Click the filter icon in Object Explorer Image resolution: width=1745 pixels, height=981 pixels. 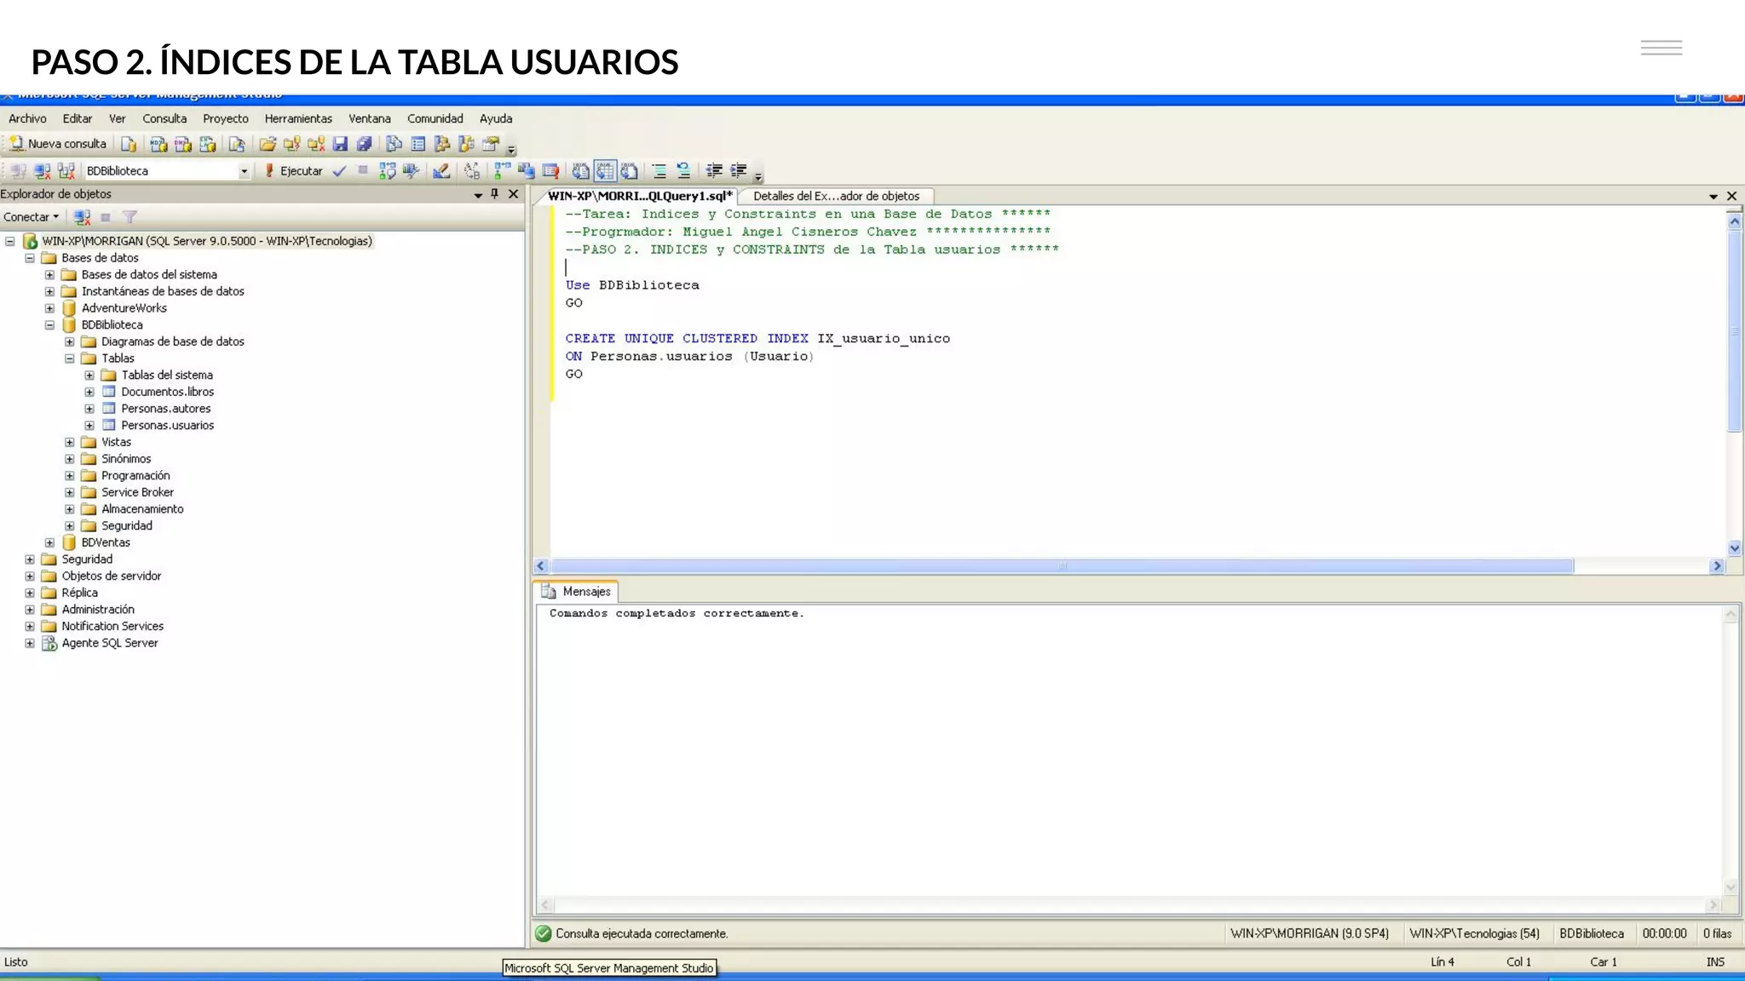tap(130, 217)
